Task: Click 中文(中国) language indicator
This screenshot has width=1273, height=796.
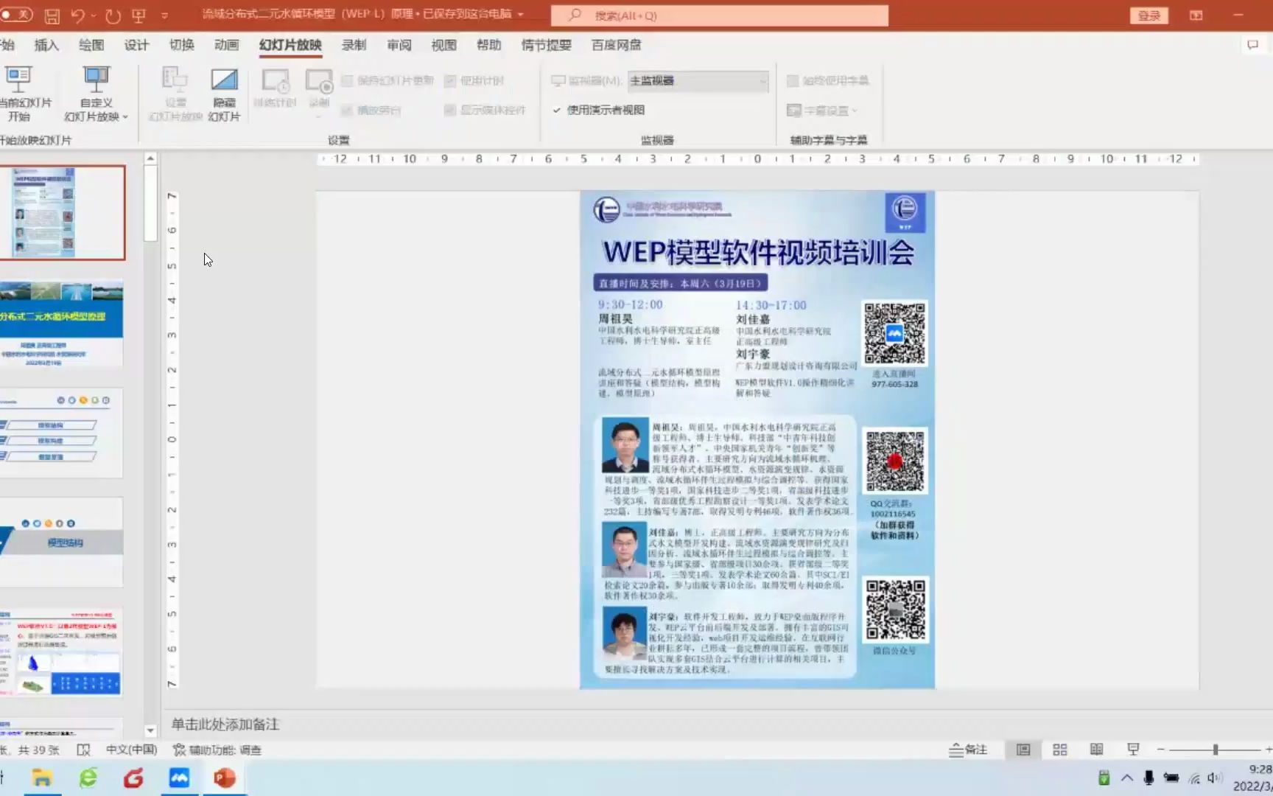Action: pyautogui.click(x=131, y=750)
